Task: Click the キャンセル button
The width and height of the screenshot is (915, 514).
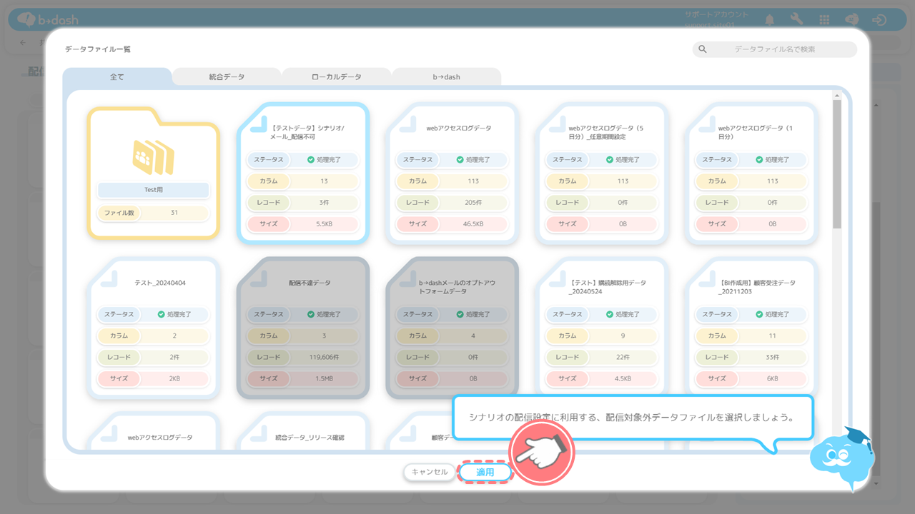Action: [x=430, y=472]
